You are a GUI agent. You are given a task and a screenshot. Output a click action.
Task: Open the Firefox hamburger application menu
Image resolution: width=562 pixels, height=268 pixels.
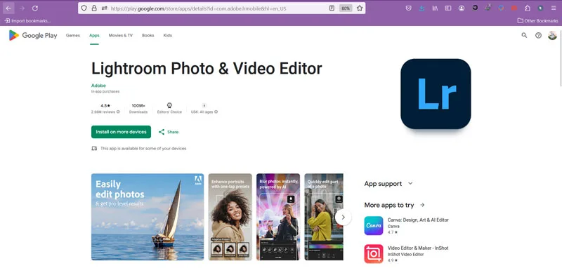coord(554,8)
